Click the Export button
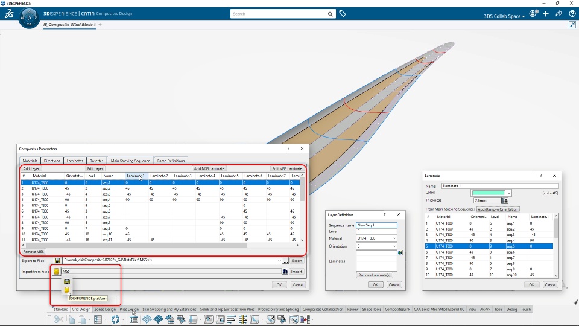The width and height of the screenshot is (579, 326). 297,261
